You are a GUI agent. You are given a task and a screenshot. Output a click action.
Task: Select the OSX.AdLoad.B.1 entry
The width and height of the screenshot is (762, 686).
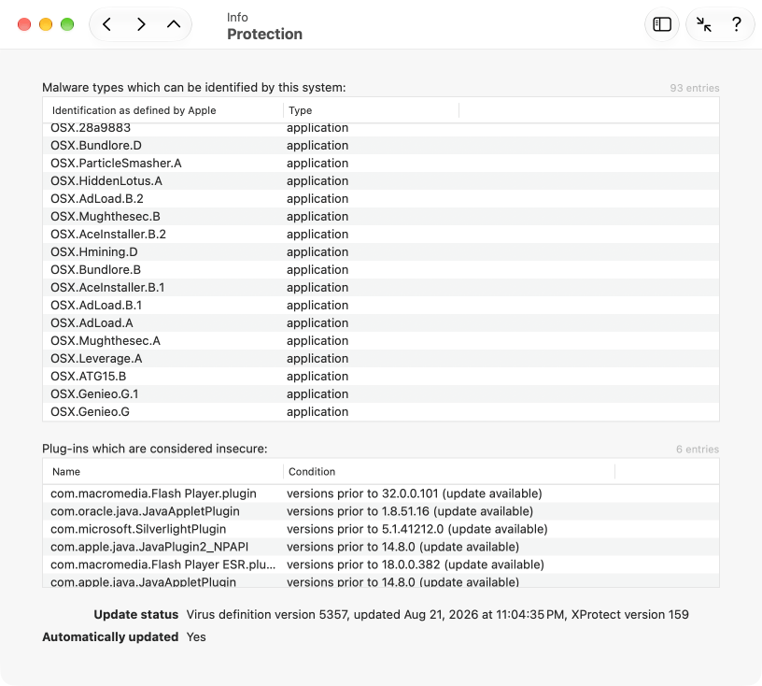[381, 305]
